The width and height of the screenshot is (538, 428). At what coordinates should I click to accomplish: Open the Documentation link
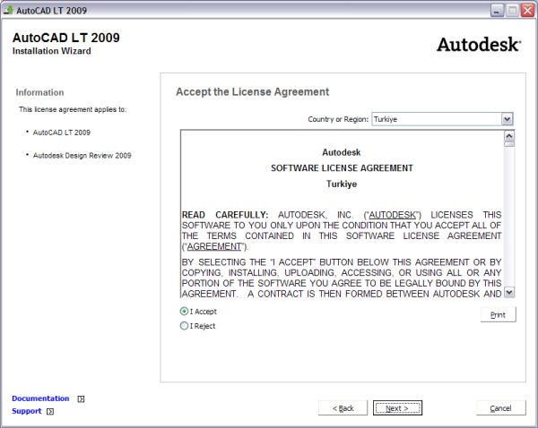click(x=40, y=398)
